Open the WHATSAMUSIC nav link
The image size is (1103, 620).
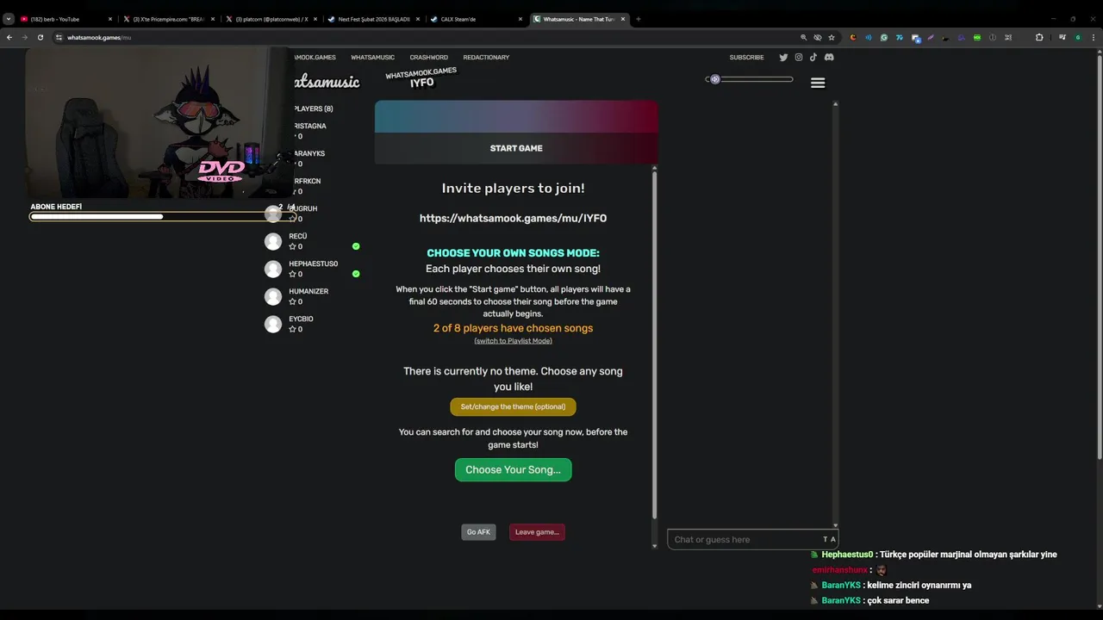pos(372,58)
